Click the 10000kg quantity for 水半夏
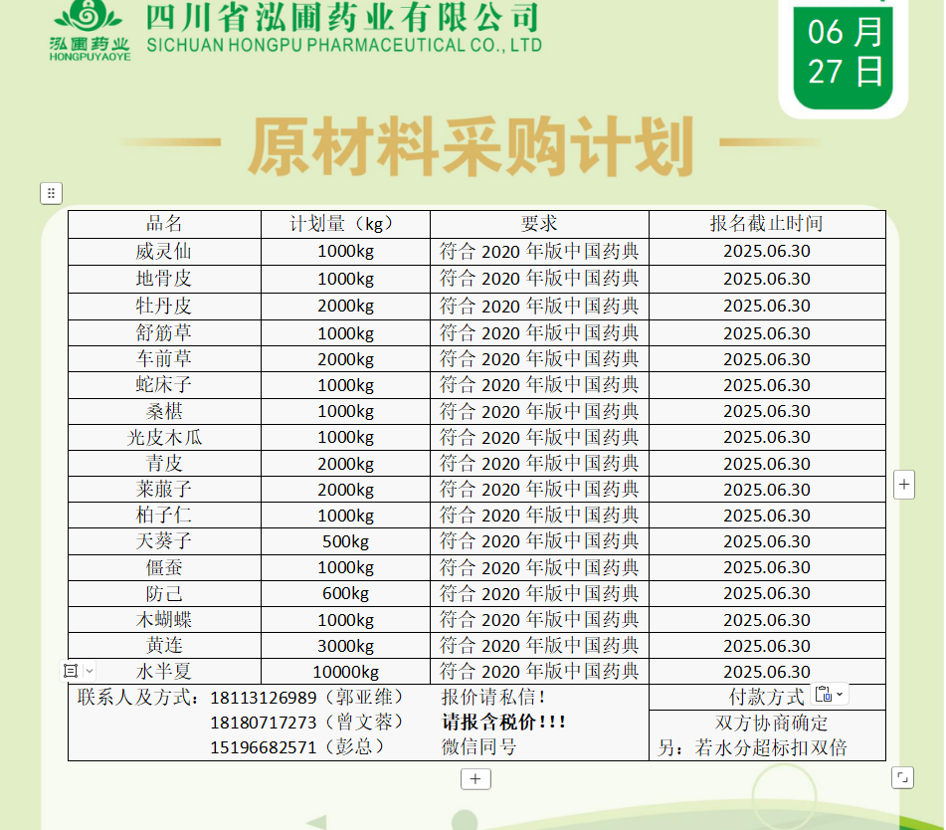 (x=345, y=671)
